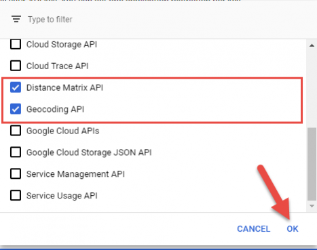
Task: Click the vertical scrollbar thumb
Action: click(x=312, y=164)
